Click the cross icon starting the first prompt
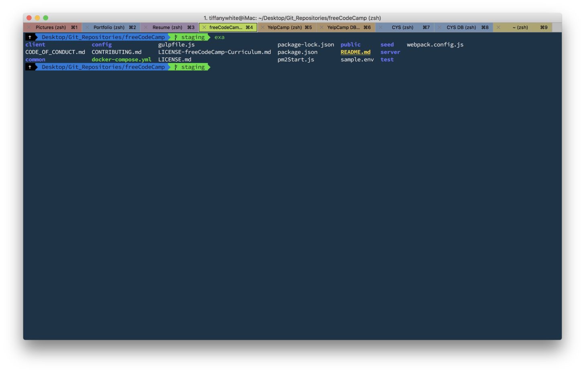The image size is (585, 373). (x=30, y=37)
